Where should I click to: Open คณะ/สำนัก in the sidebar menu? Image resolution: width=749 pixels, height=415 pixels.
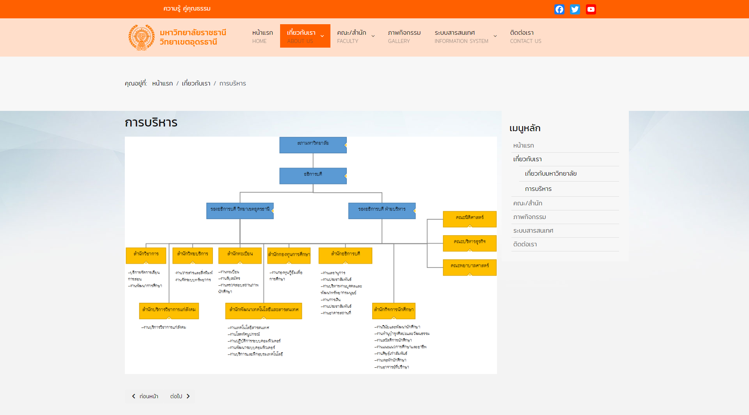527,203
